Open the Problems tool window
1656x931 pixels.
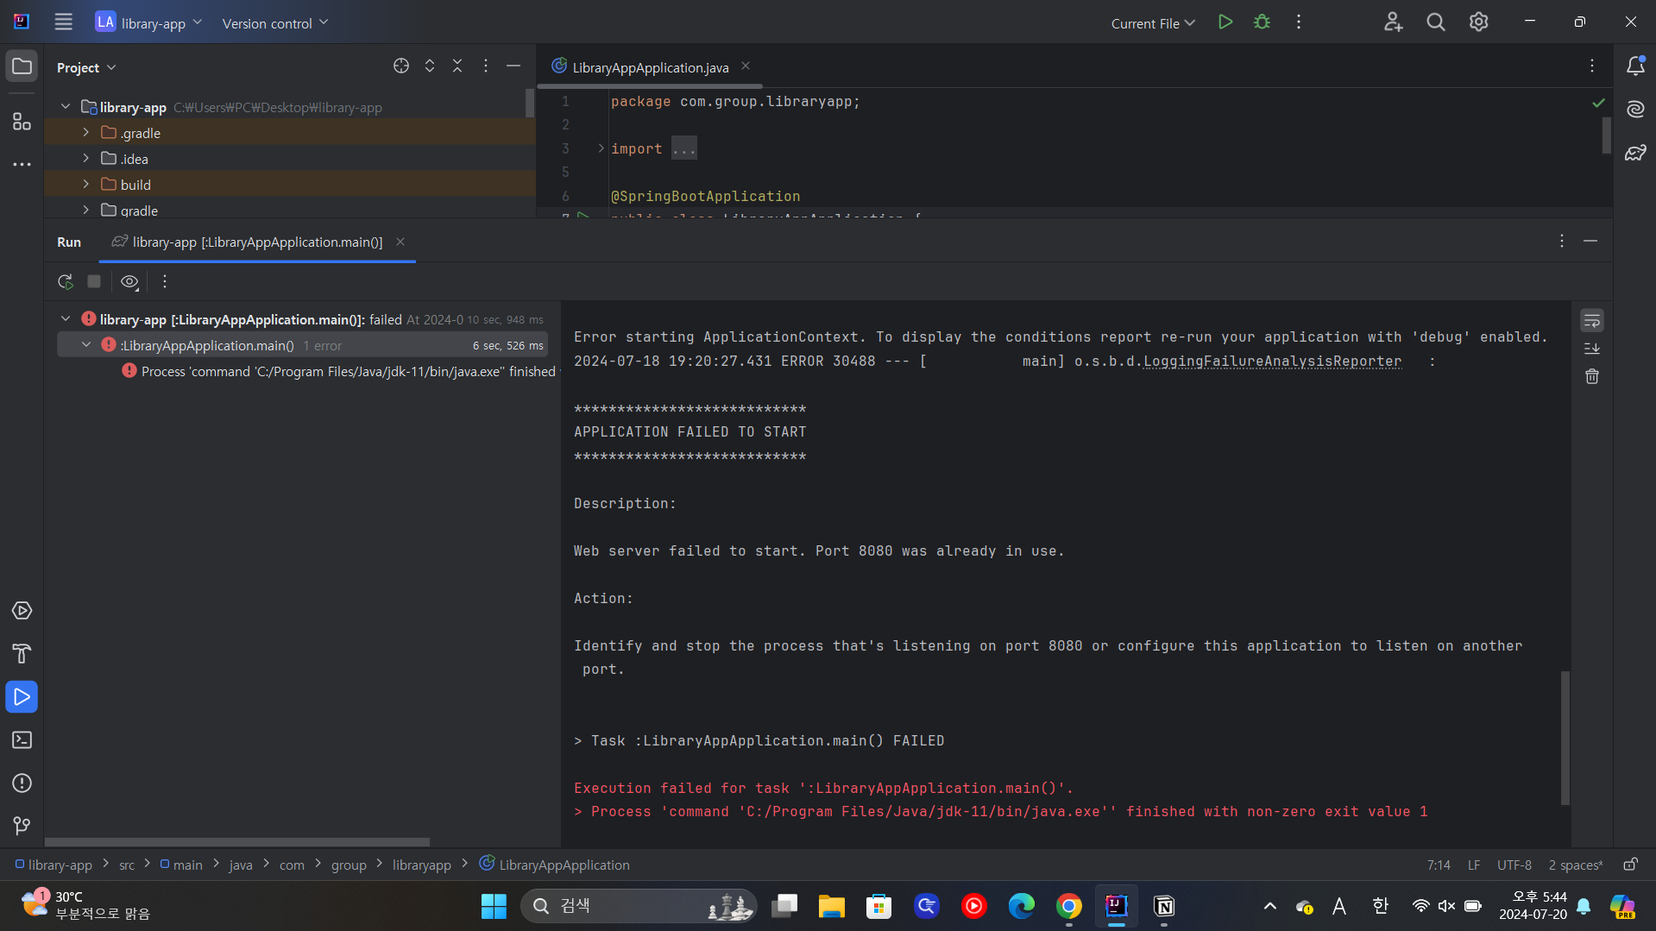coord(22,783)
